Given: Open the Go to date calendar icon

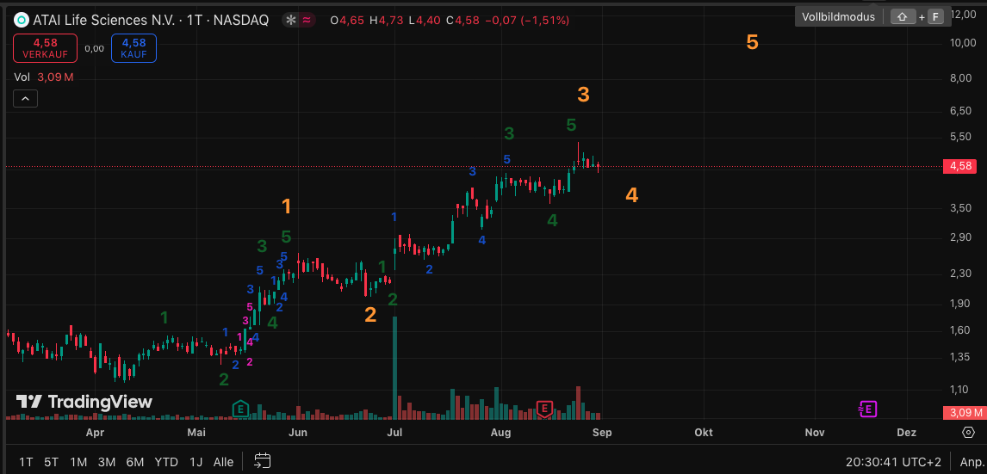Looking at the screenshot, I should pos(263,462).
